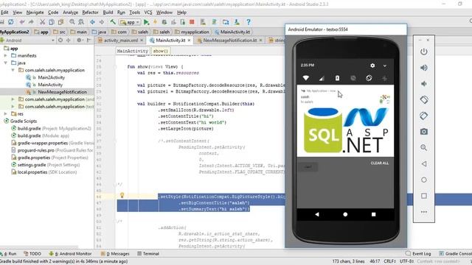Viewport: 472px width, 265px height.
Task: Click the Debug app bug icon
Action: [164, 22]
